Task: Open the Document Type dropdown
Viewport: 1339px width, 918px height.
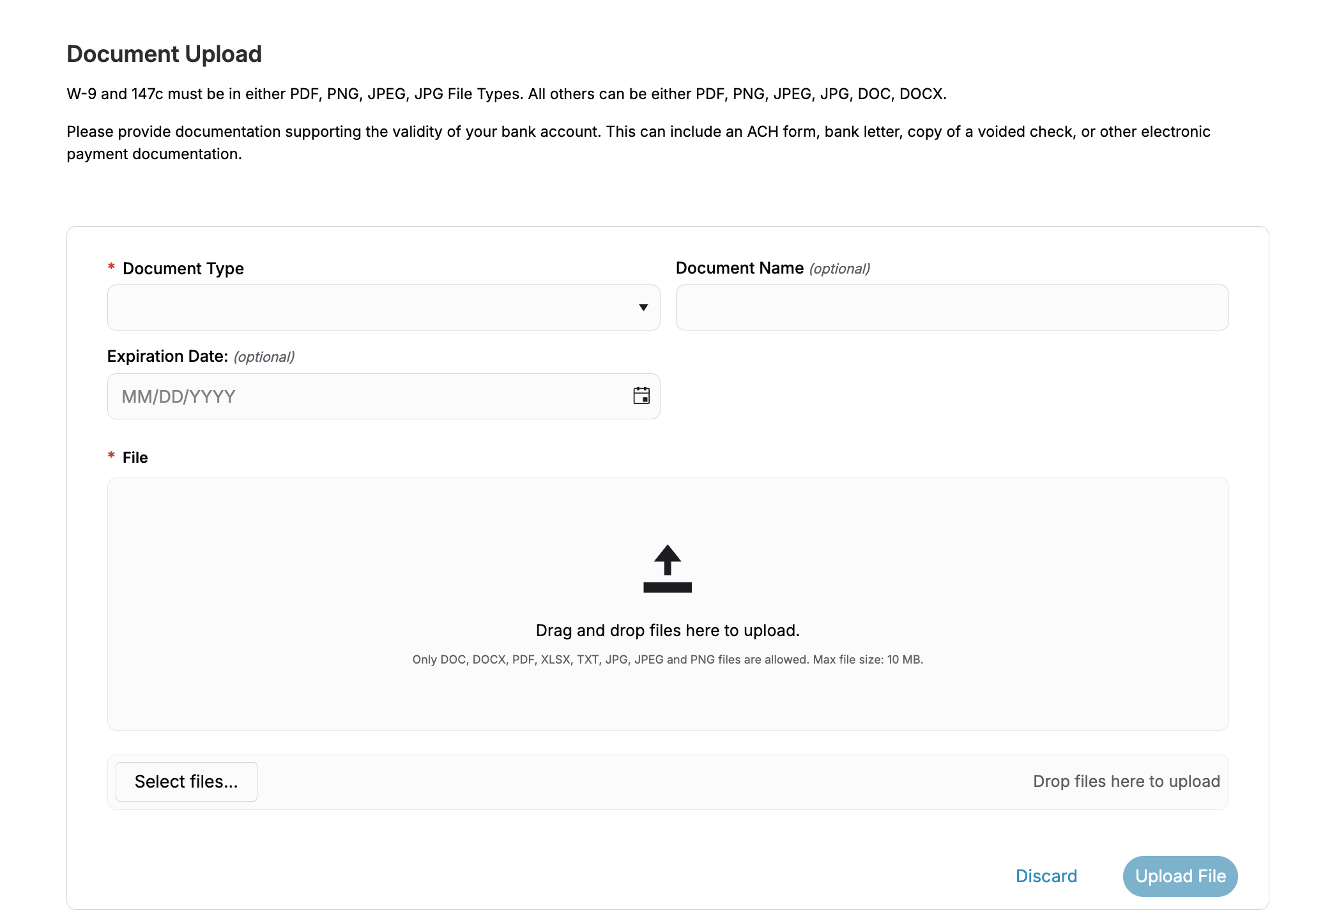Action: point(383,307)
